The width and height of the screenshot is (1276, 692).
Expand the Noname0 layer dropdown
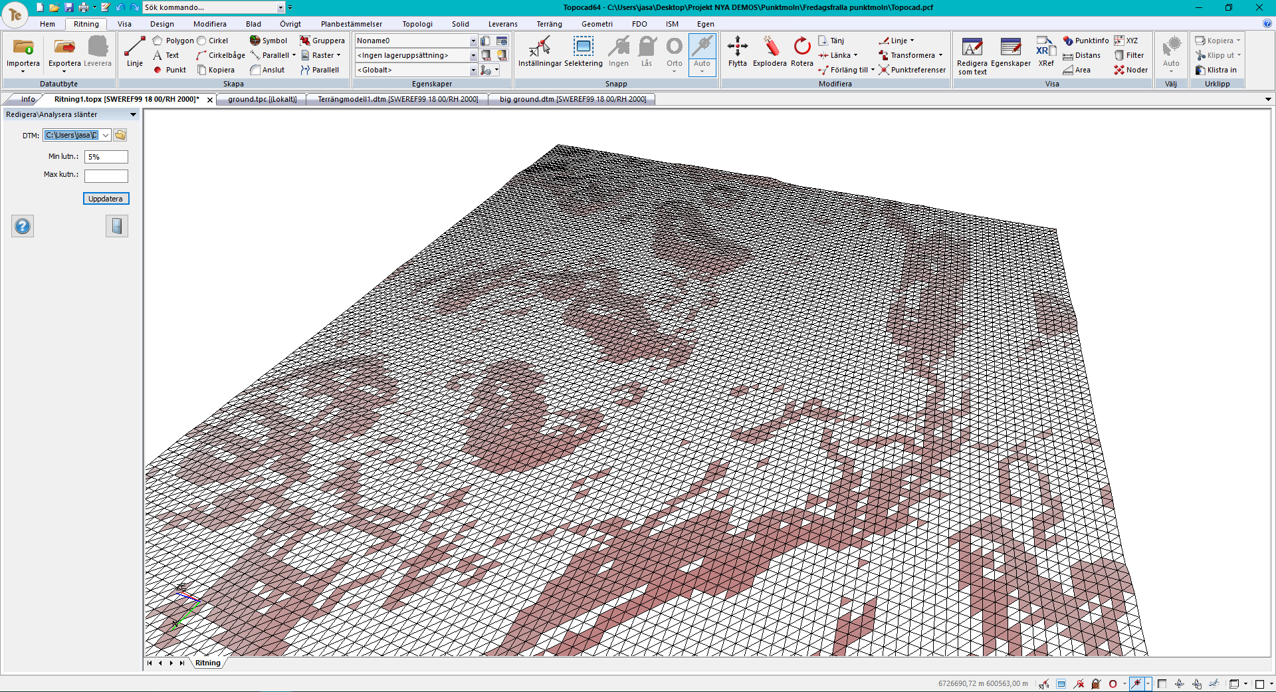click(x=473, y=41)
